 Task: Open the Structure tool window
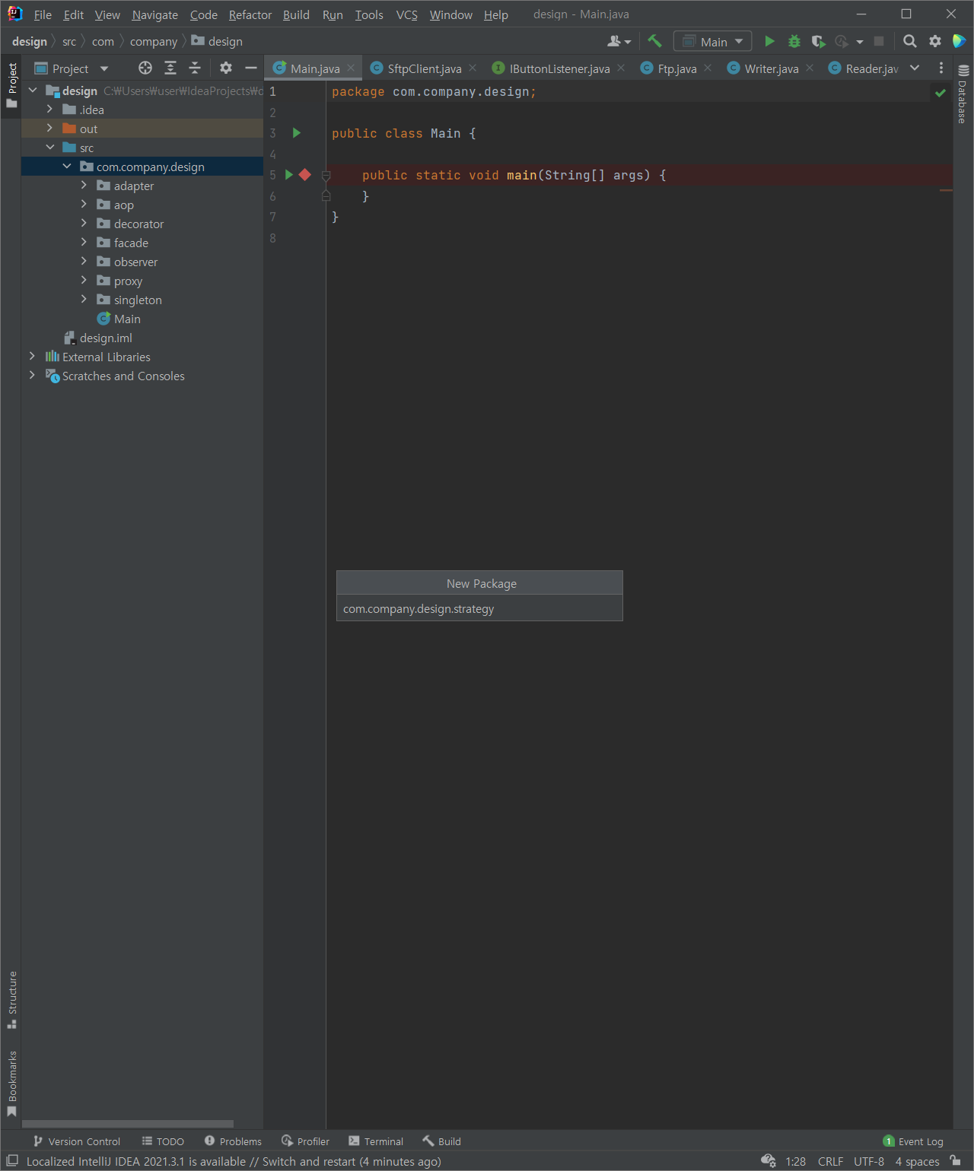(12, 1000)
